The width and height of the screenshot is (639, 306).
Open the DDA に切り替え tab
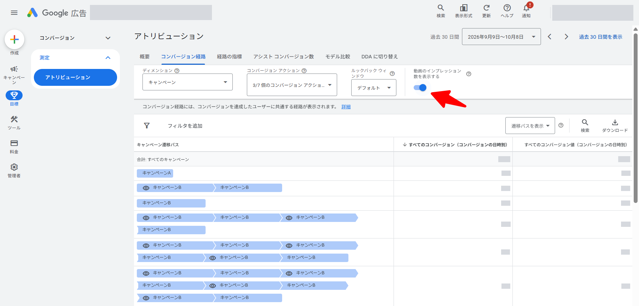coord(379,57)
